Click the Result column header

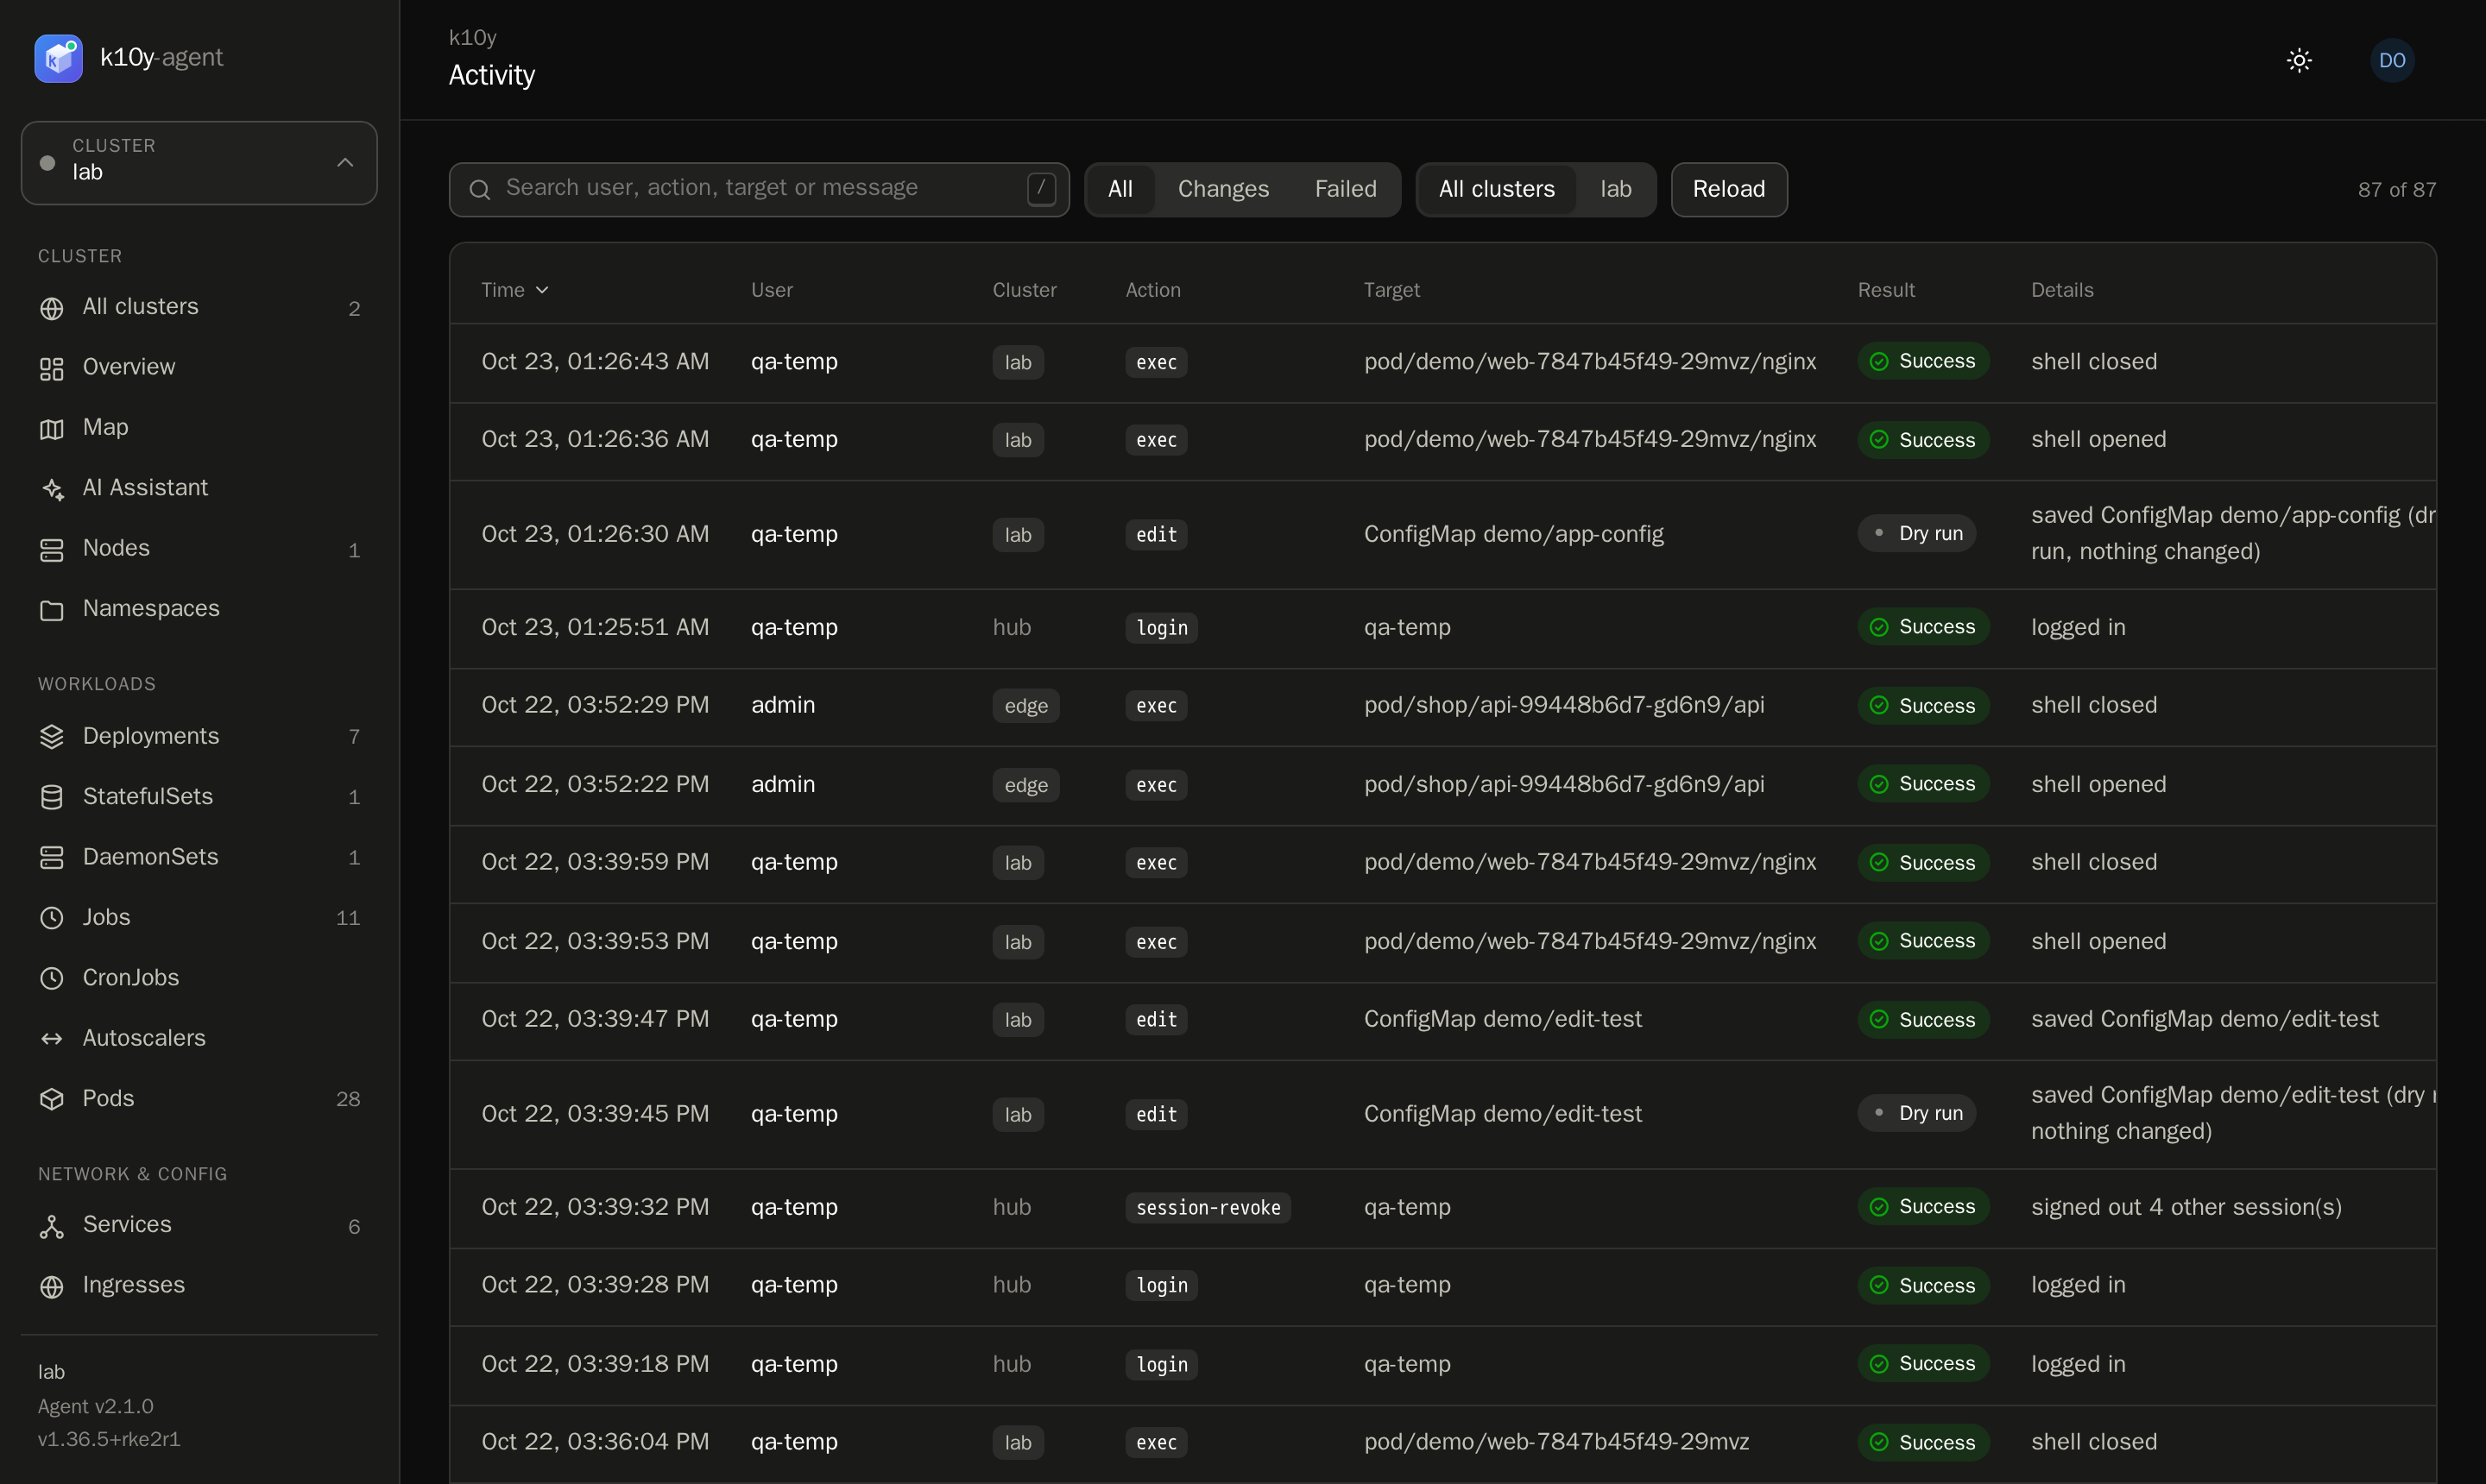(x=1886, y=290)
